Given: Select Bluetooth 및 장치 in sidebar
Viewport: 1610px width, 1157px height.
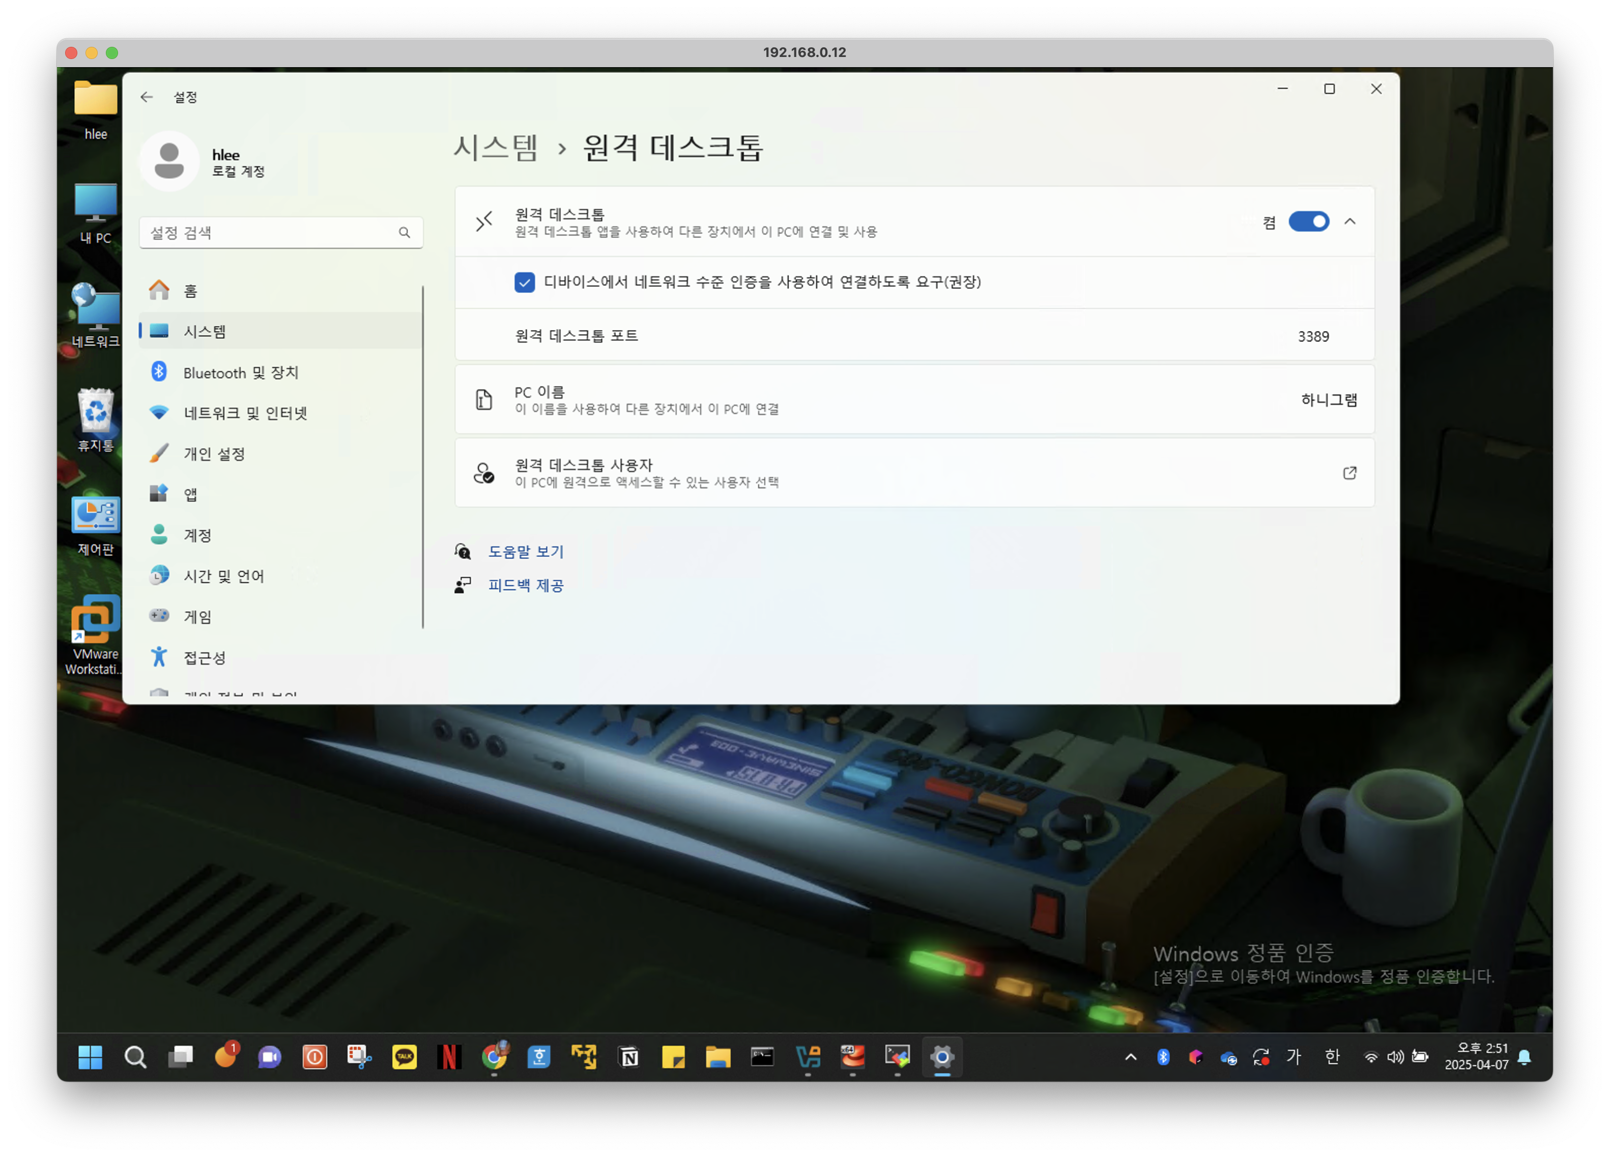Looking at the screenshot, I should click(240, 372).
